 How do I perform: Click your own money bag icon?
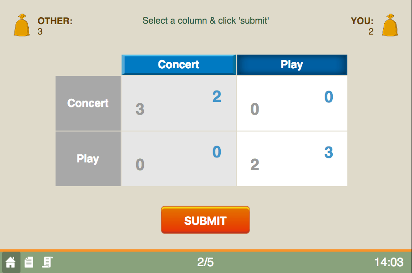coord(390,25)
